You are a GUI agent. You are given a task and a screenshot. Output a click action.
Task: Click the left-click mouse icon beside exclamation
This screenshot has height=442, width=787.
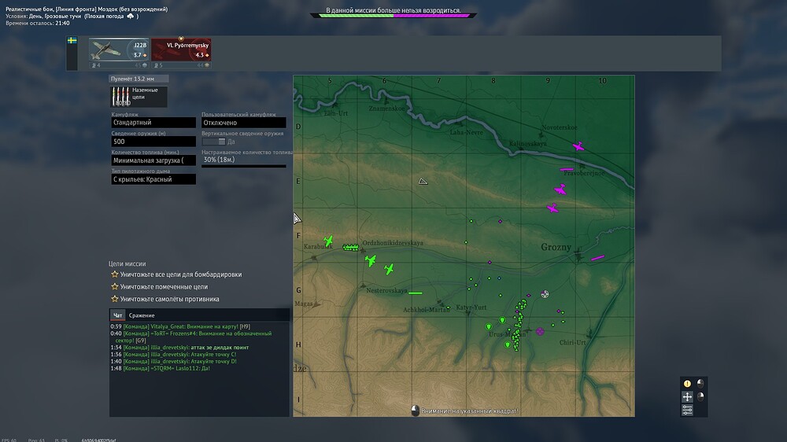(x=700, y=383)
